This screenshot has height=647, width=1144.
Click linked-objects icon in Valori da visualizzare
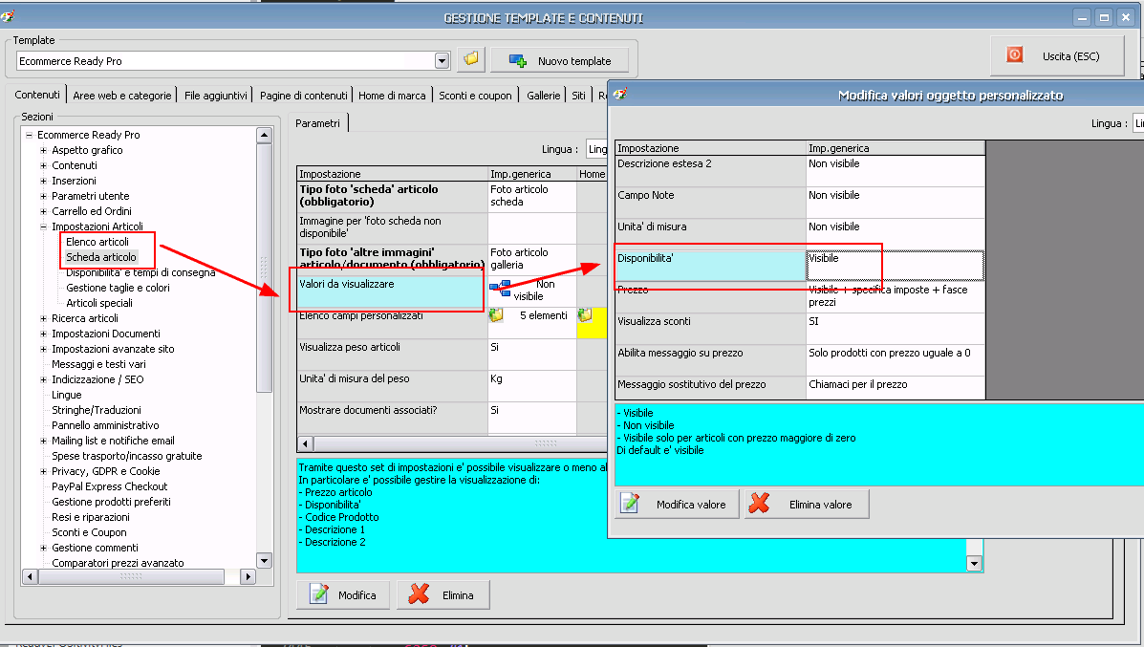point(501,288)
